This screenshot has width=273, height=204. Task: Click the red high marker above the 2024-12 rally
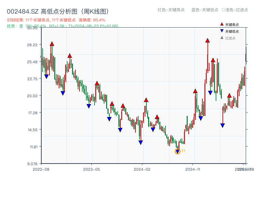[x=195, y=91]
